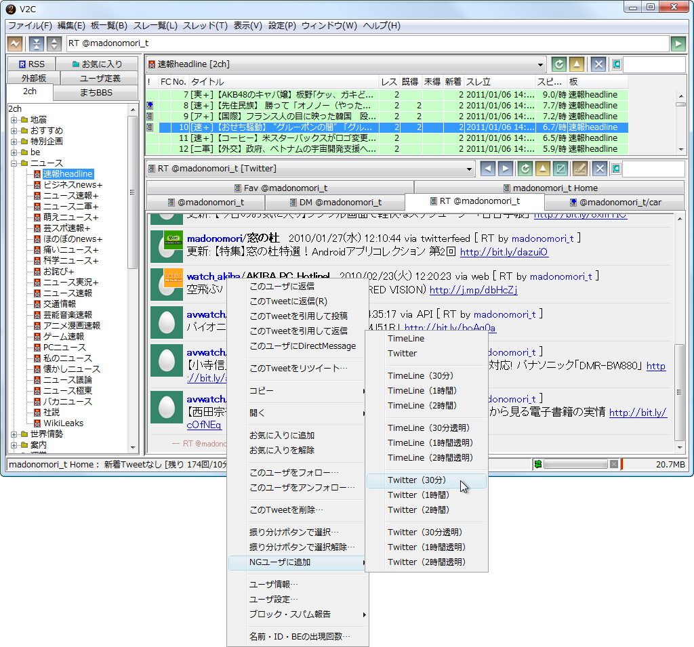Image resolution: width=694 pixels, height=647 pixels.
Task: Click the green status icon in the status bar
Action: coord(537,464)
